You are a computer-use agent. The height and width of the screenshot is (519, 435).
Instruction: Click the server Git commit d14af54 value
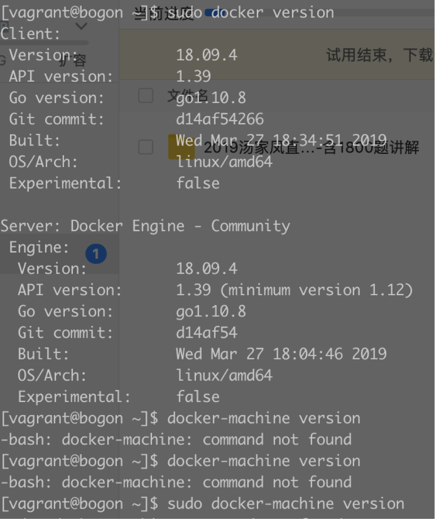click(x=207, y=333)
